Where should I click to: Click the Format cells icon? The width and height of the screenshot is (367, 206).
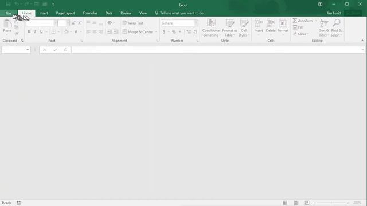(x=283, y=23)
